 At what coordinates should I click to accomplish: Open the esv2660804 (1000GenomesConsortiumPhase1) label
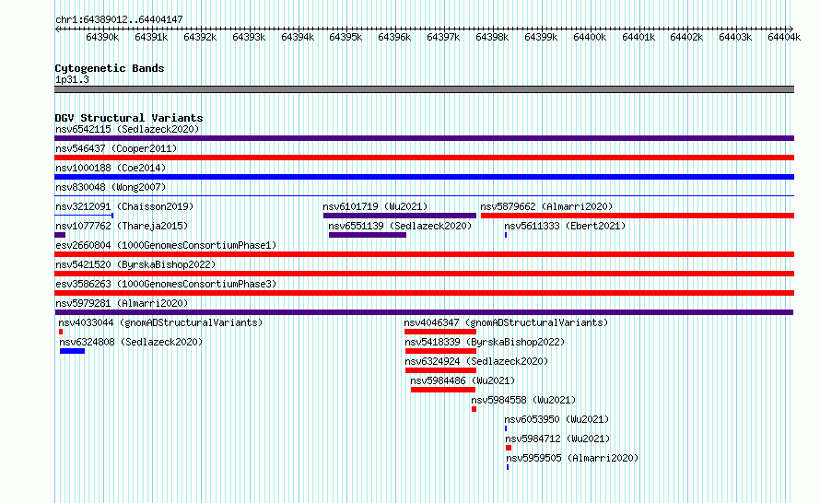166,245
